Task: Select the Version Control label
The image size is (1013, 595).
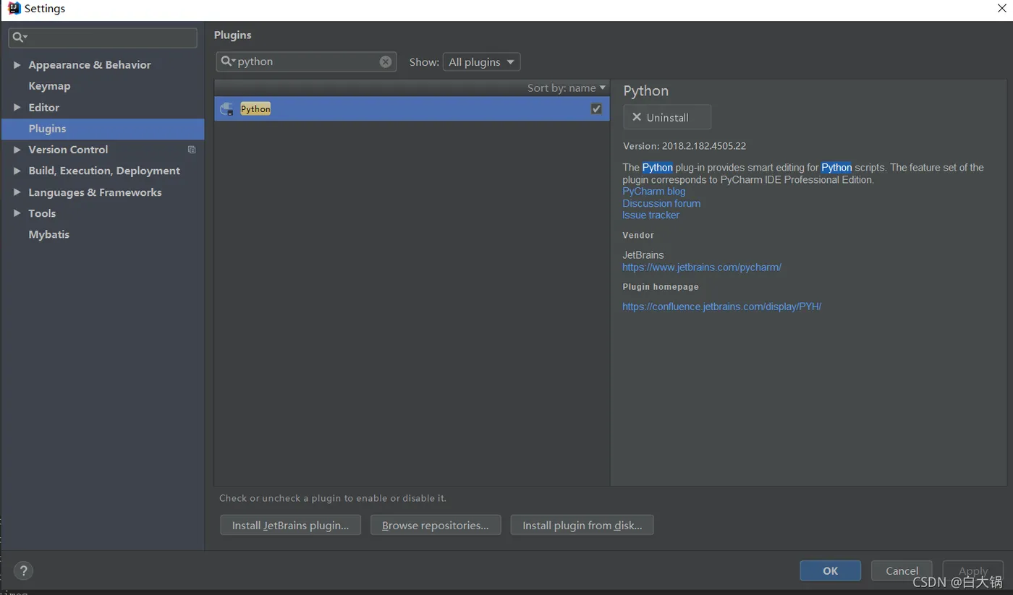Action: tap(68, 150)
